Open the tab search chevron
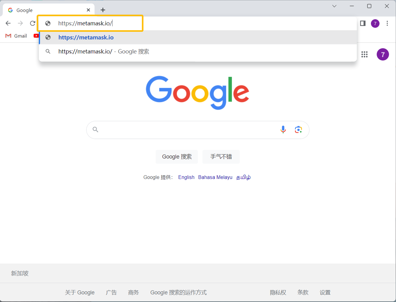Image resolution: width=396 pixels, height=302 pixels. pos(334,6)
